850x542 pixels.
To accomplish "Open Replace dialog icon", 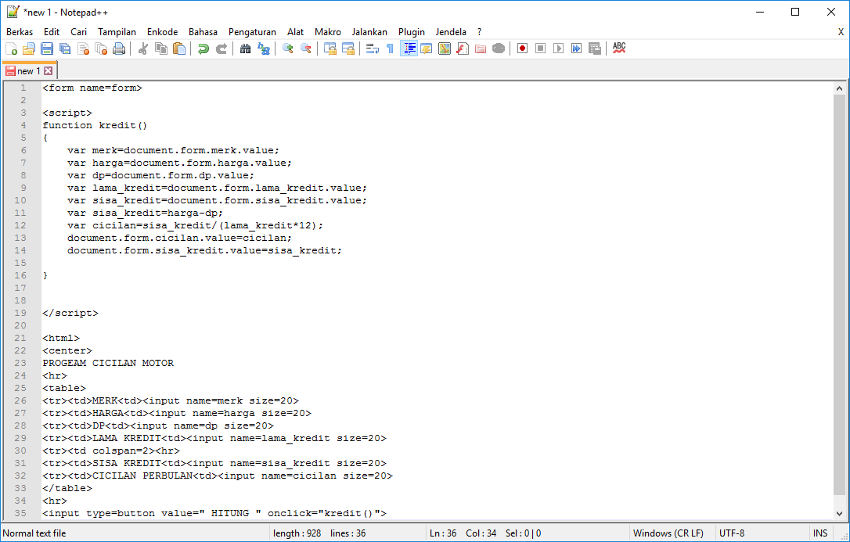I will tap(264, 48).
